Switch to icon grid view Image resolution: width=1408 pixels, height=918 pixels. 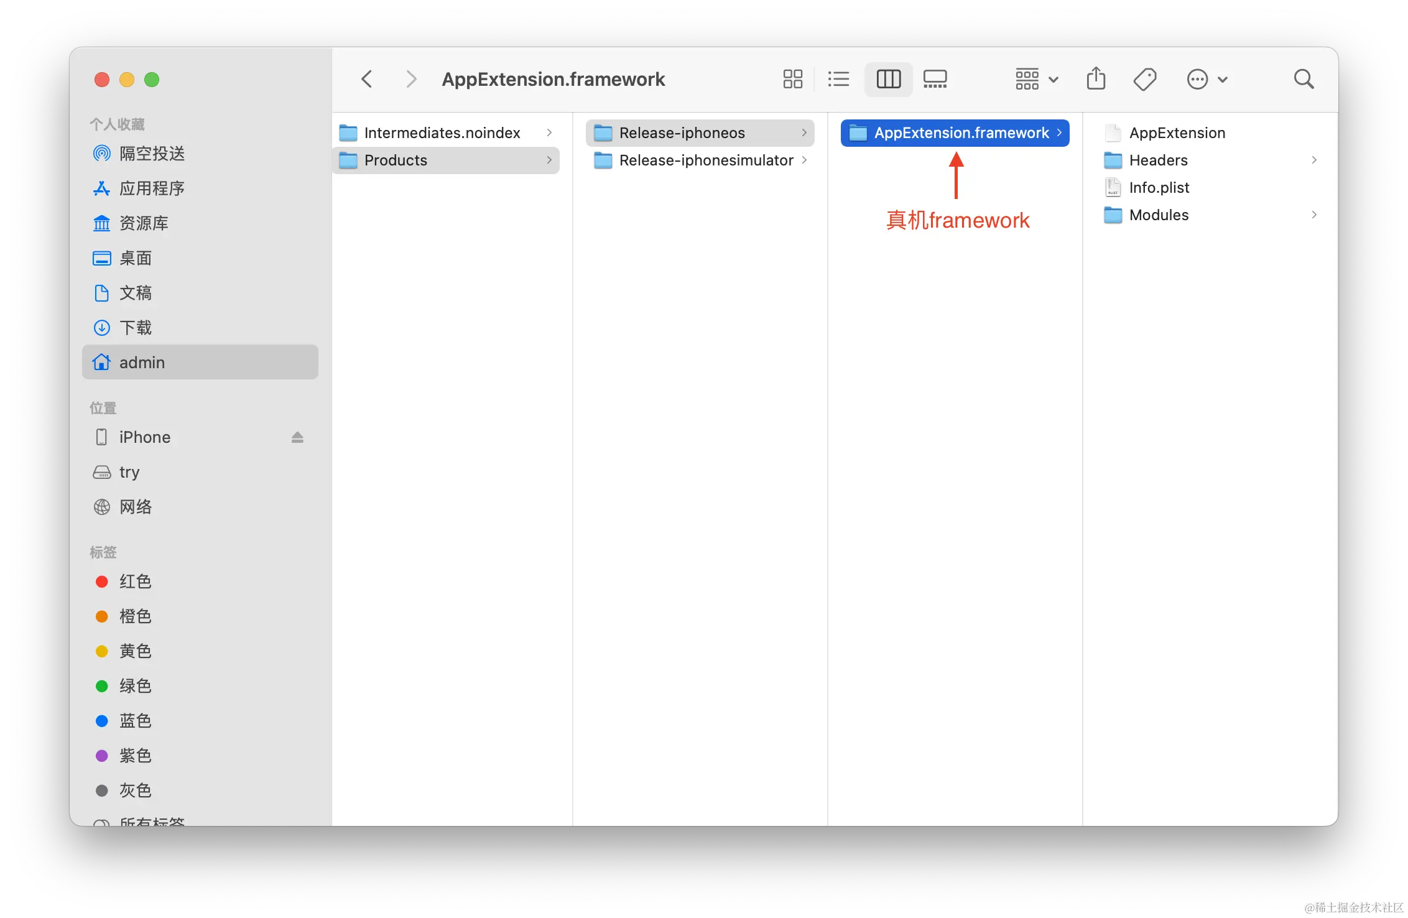[x=792, y=79]
